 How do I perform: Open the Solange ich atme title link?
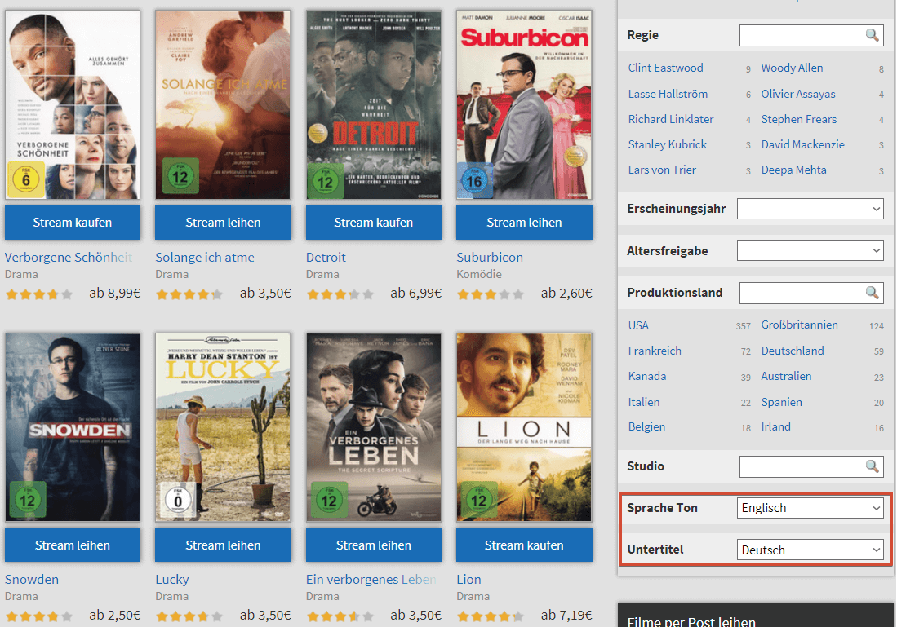pyautogui.click(x=205, y=258)
